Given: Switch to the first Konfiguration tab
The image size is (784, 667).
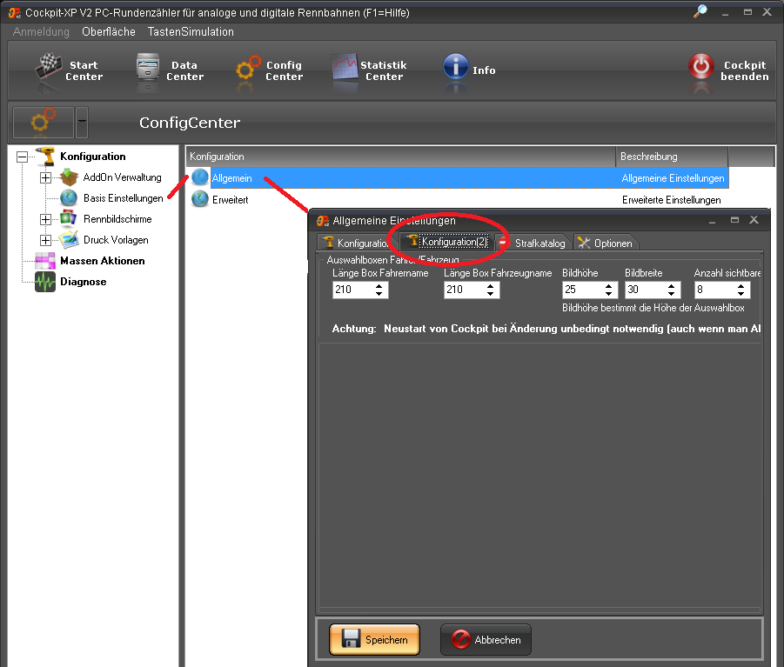Looking at the screenshot, I should click(357, 243).
